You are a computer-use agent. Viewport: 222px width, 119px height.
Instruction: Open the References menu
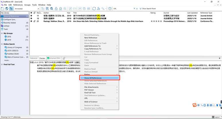(x=18, y=5)
